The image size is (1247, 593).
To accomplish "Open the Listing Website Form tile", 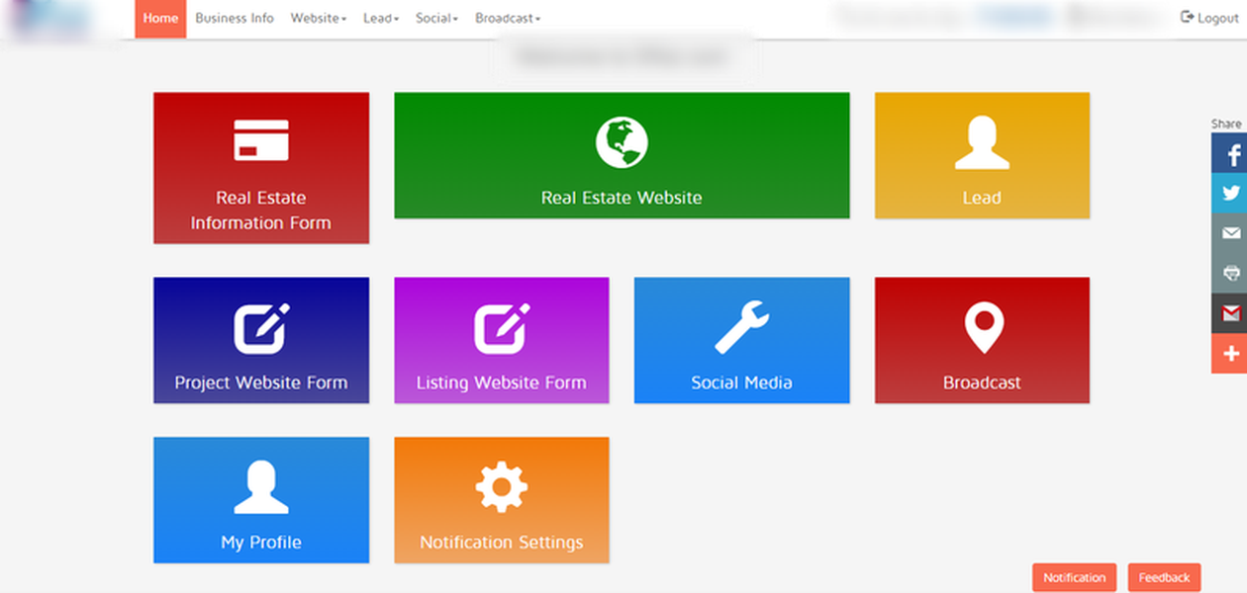I will tap(502, 340).
